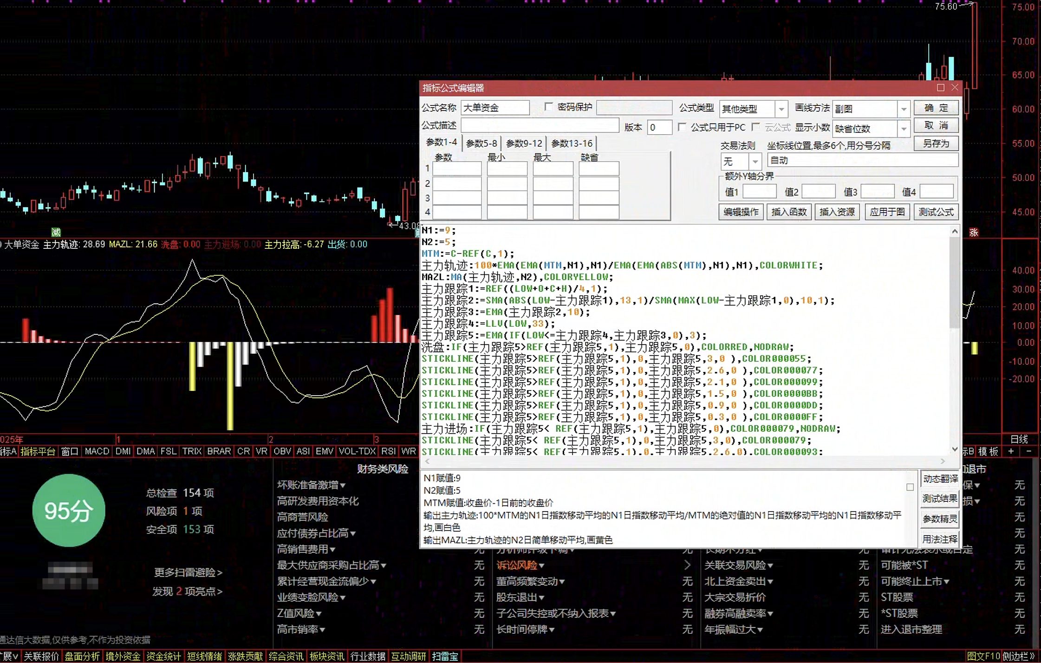Select VOL-TDX indicator tab
Image resolution: width=1041 pixels, height=663 pixels.
(x=357, y=451)
